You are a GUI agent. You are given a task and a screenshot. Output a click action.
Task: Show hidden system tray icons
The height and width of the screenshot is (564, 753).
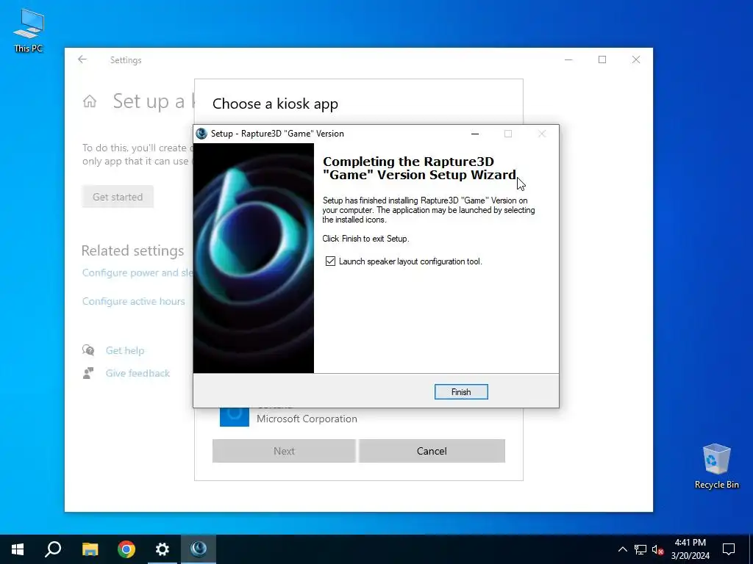(622, 549)
